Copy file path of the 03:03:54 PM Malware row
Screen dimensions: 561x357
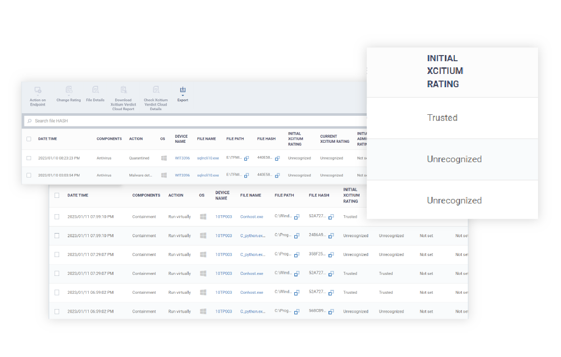pyautogui.click(x=246, y=175)
